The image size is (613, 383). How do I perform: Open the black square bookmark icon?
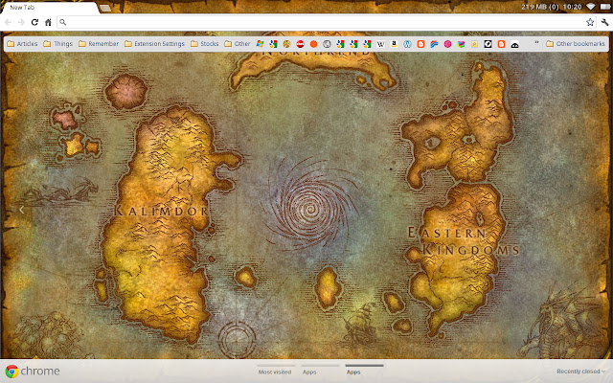pos(488,44)
